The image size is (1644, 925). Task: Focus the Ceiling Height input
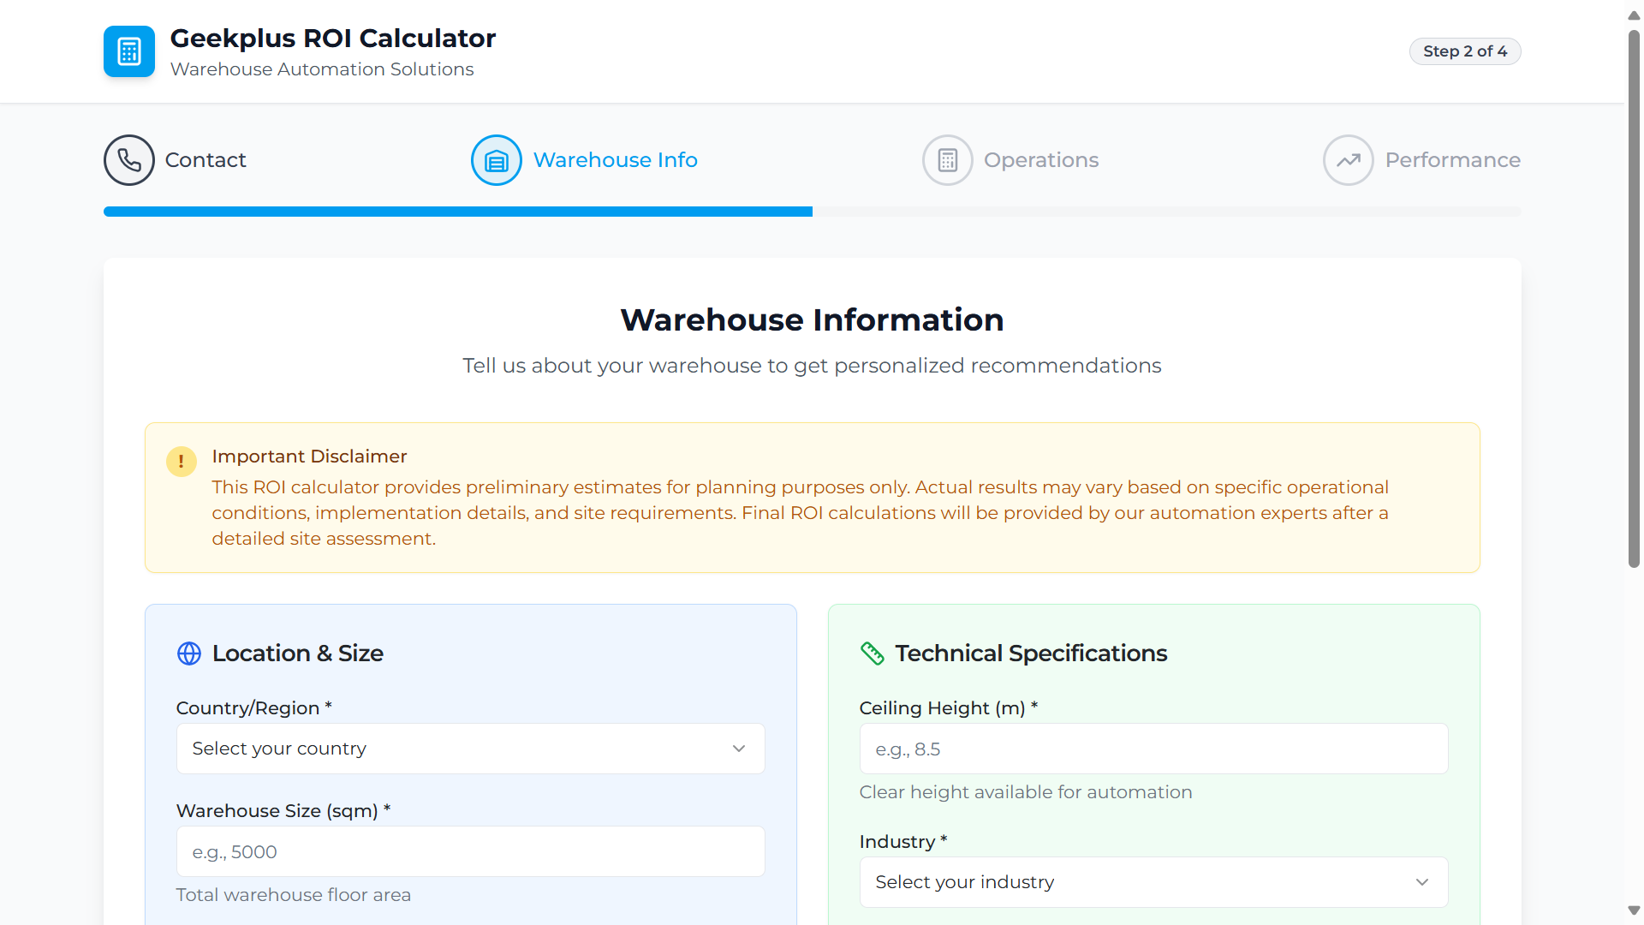1153,748
